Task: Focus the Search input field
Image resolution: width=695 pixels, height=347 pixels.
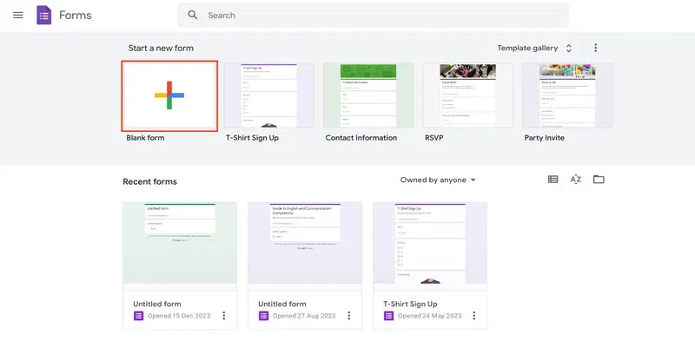Action: pos(374,16)
